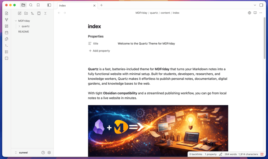Close the index tab
Viewport: 268px width, 159px height.
(x=94, y=6)
